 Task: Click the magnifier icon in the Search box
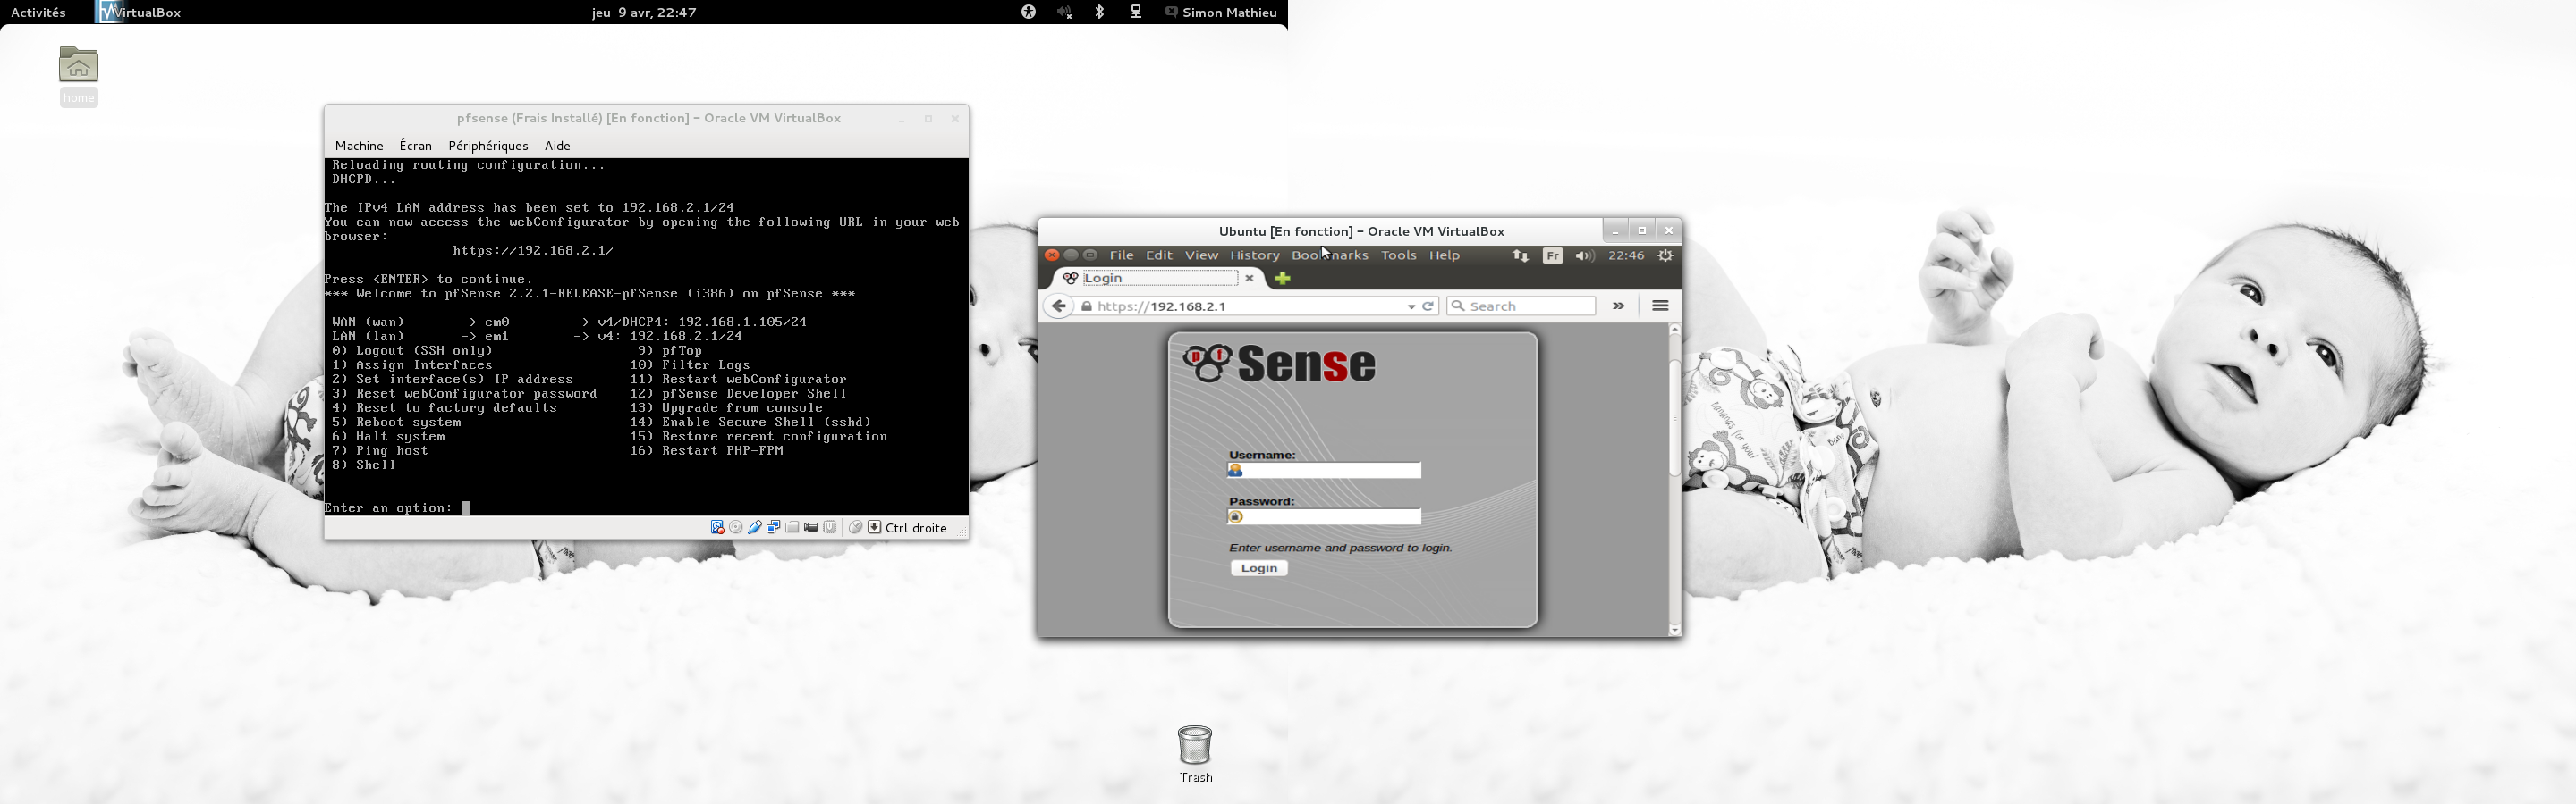point(1458,306)
